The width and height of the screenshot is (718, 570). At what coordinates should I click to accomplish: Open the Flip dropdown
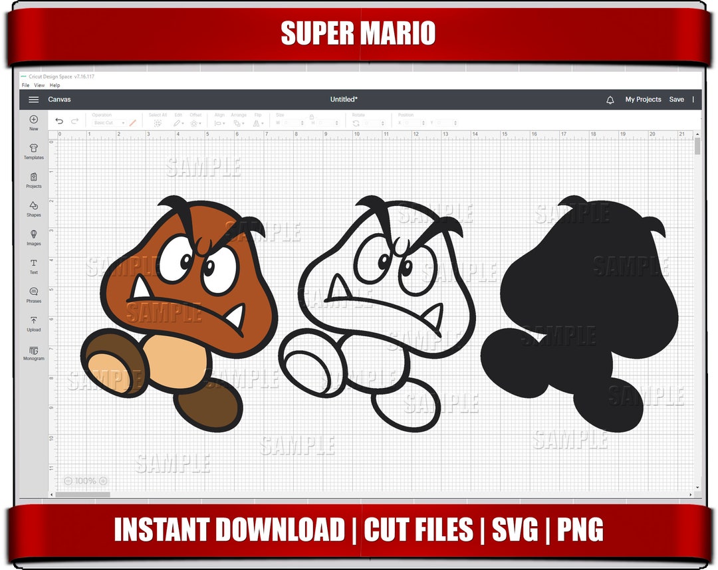click(x=259, y=122)
